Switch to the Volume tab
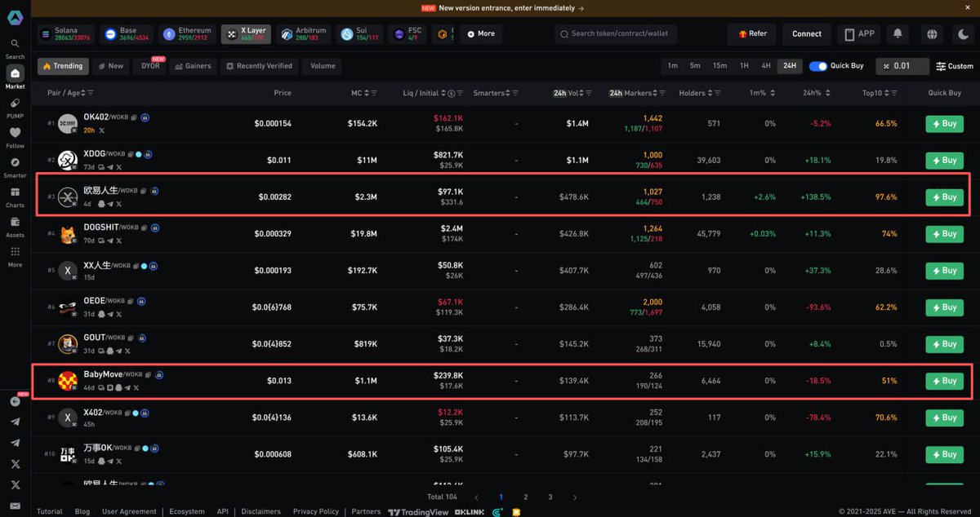Screen dimensions: 980x517 tap(322, 66)
